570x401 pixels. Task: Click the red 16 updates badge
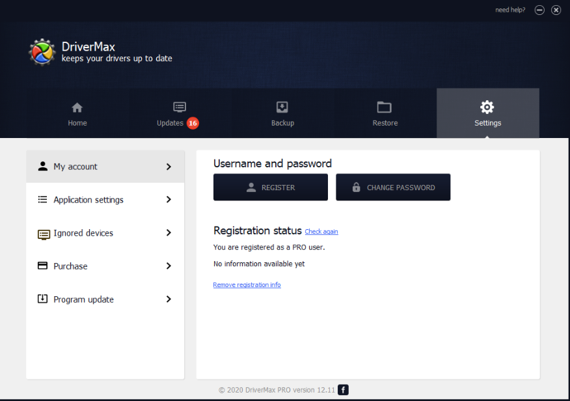pyautogui.click(x=193, y=123)
